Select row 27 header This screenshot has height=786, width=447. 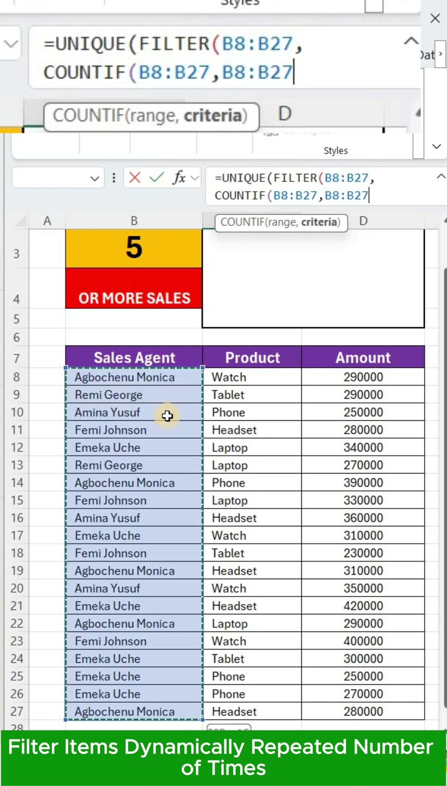tap(17, 711)
